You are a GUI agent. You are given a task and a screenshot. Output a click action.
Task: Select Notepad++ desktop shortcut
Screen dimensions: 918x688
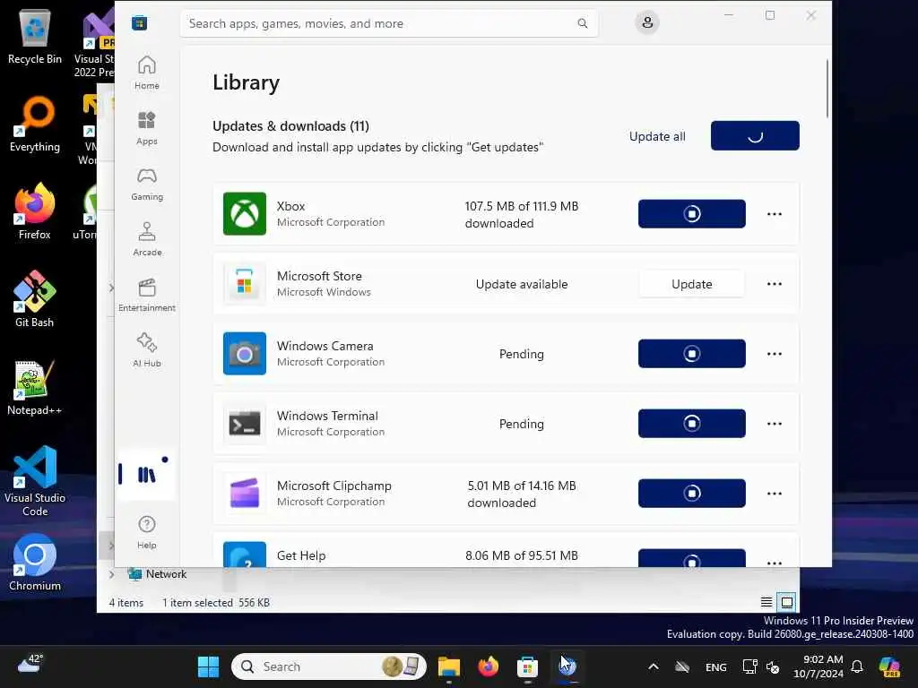35,387
